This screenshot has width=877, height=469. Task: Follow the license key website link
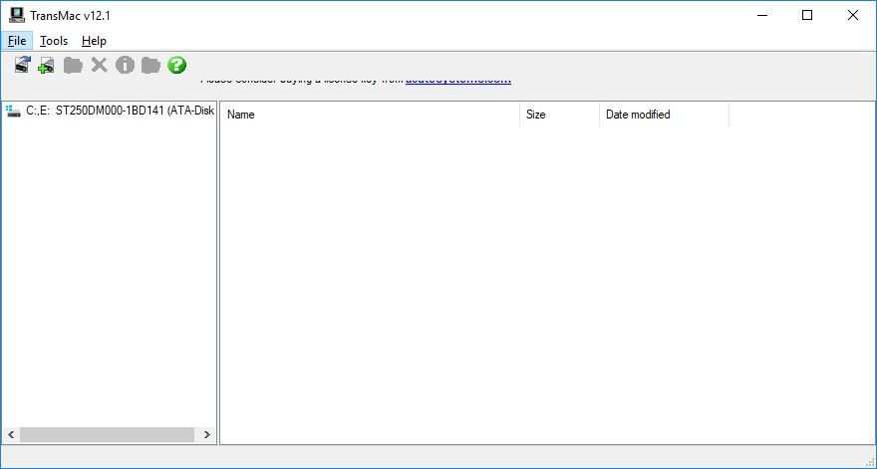point(458,81)
